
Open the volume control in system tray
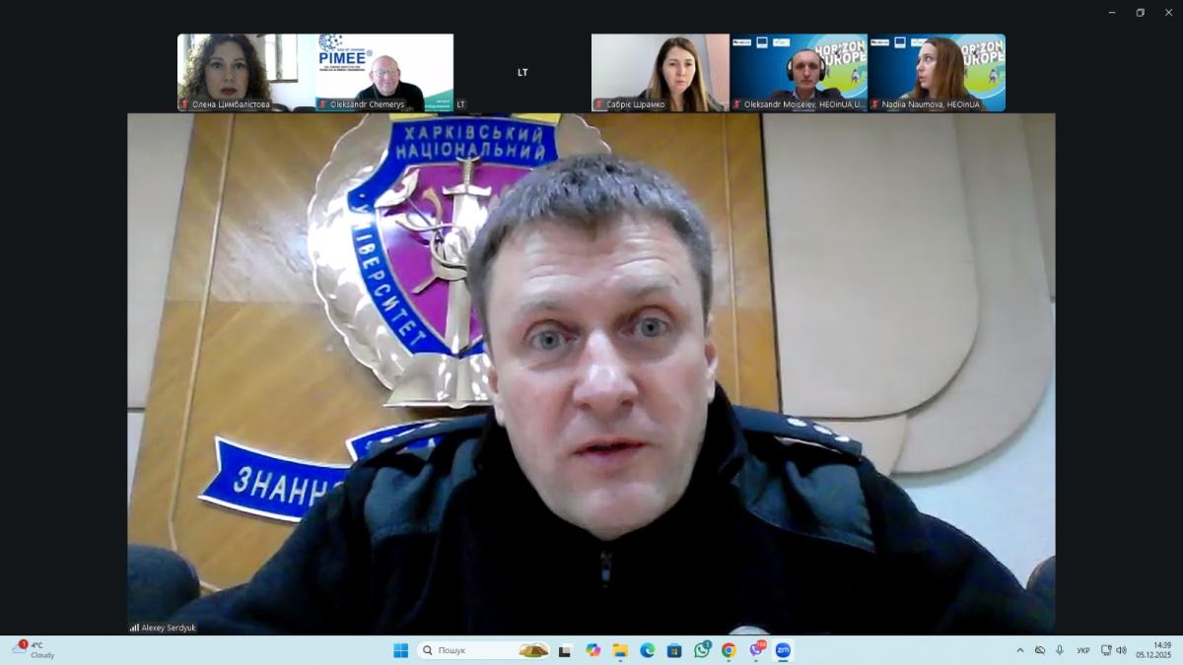tap(1121, 650)
